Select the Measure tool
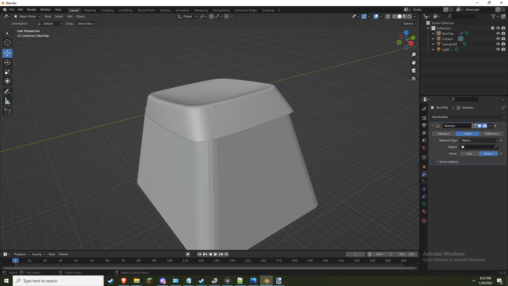The height and width of the screenshot is (286, 508). coord(7,101)
